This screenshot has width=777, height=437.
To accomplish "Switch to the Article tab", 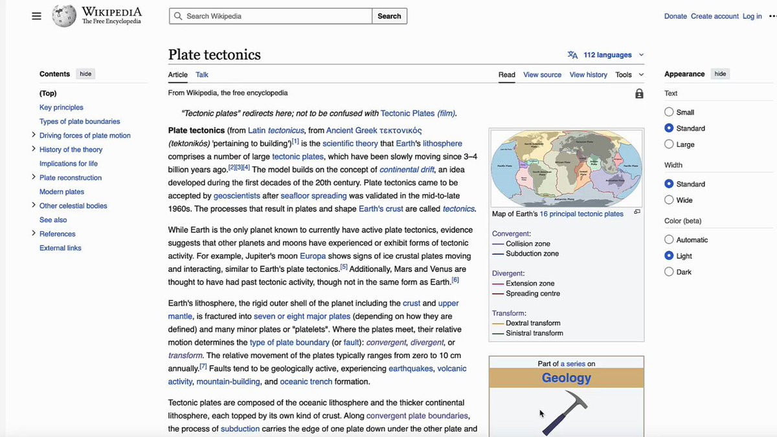I will (178, 75).
